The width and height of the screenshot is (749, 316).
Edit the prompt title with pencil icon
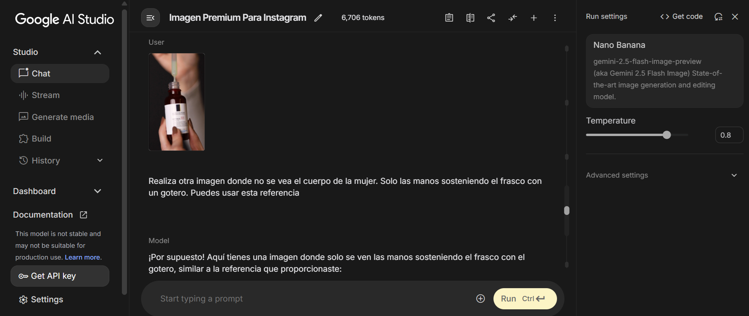click(318, 18)
